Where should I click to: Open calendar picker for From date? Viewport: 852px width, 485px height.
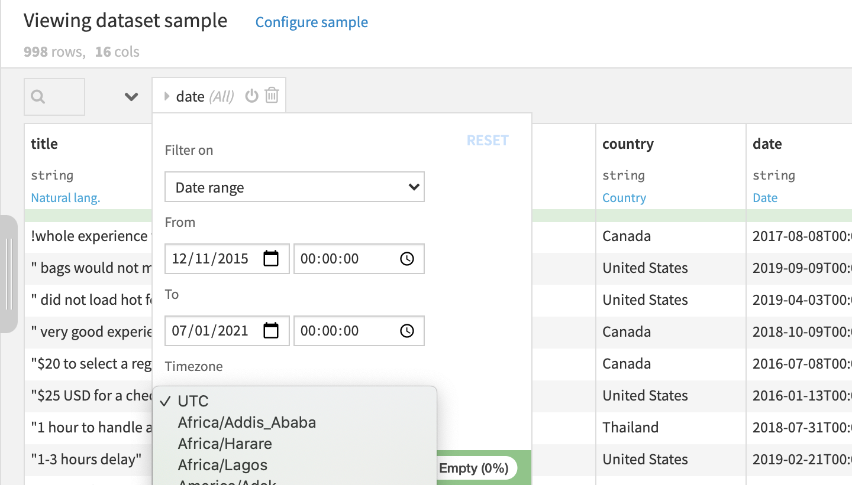coord(271,259)
